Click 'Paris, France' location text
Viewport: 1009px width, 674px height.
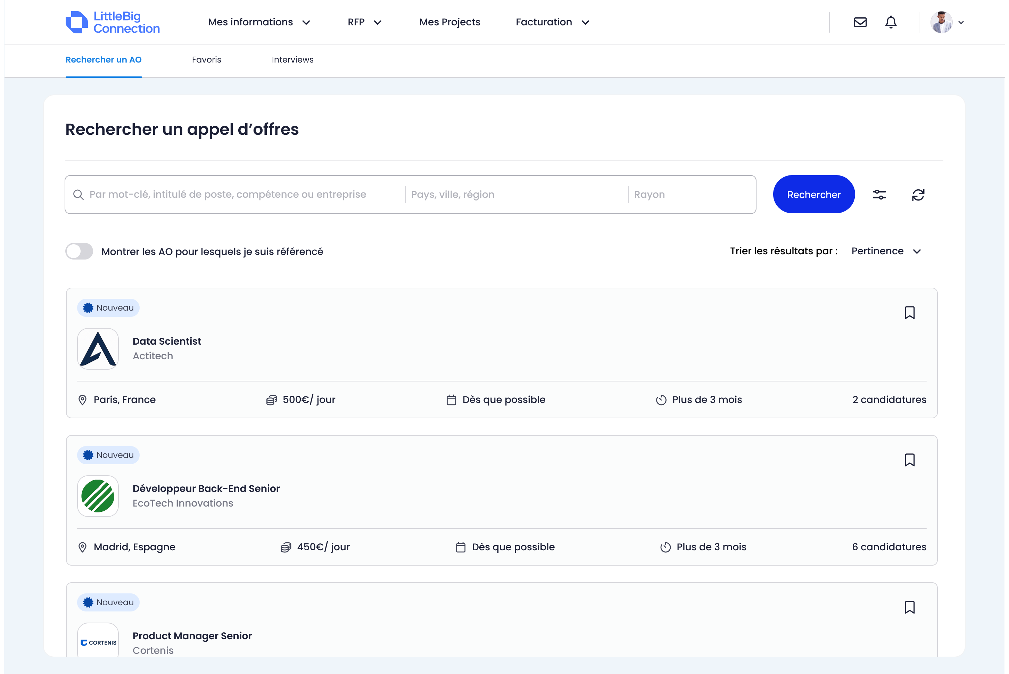(125, 400)
